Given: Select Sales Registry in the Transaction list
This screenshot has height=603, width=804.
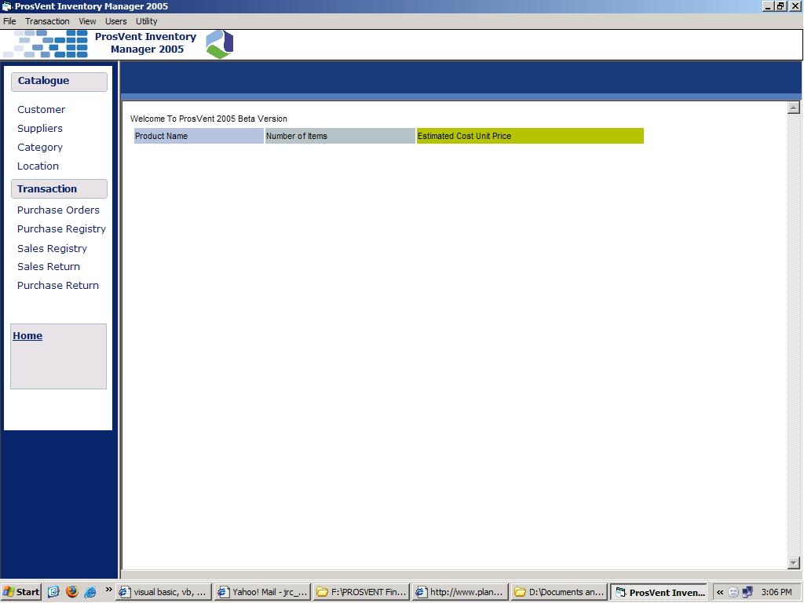Looking at the screenshot, I should [x=52, y=249].
